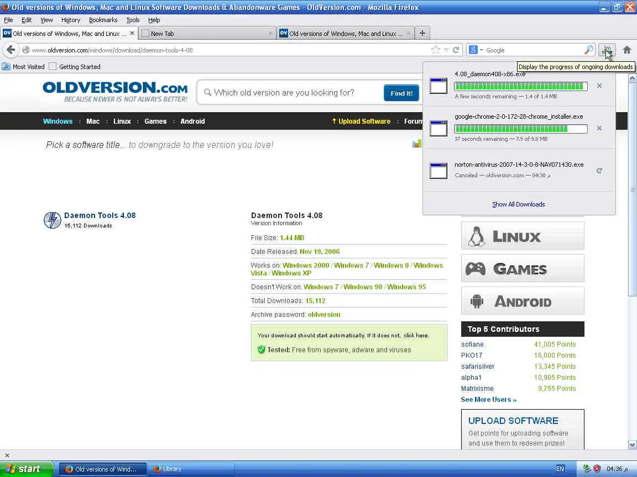Click the Firefox back arrow button
The width and height of the screenshot is (637, 477).
[x=11, y=50]
